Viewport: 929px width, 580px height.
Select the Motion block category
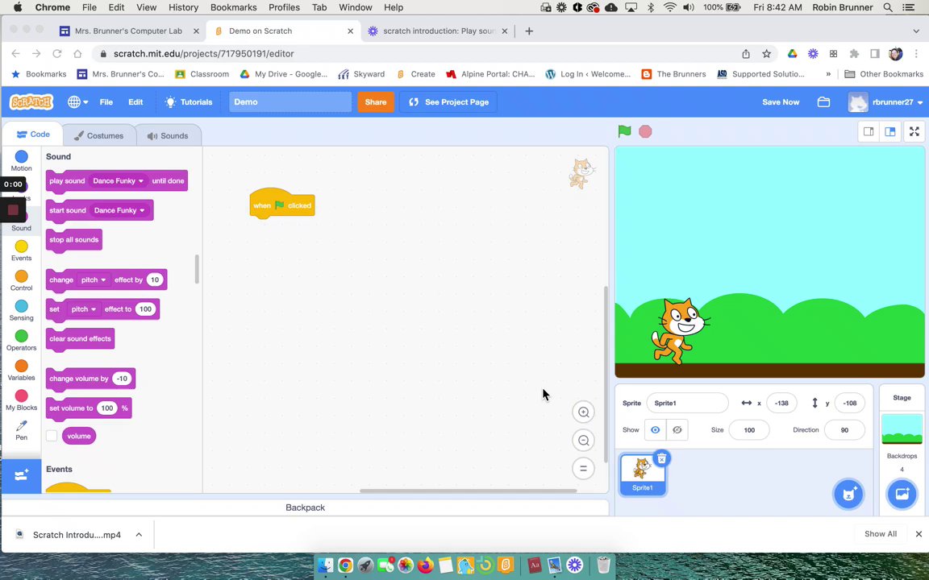pyautogui.click(x=21, y=160)
